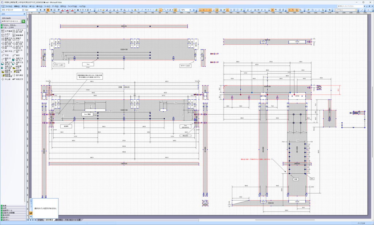Open the fill color dropdown arrow

(75, 10)
